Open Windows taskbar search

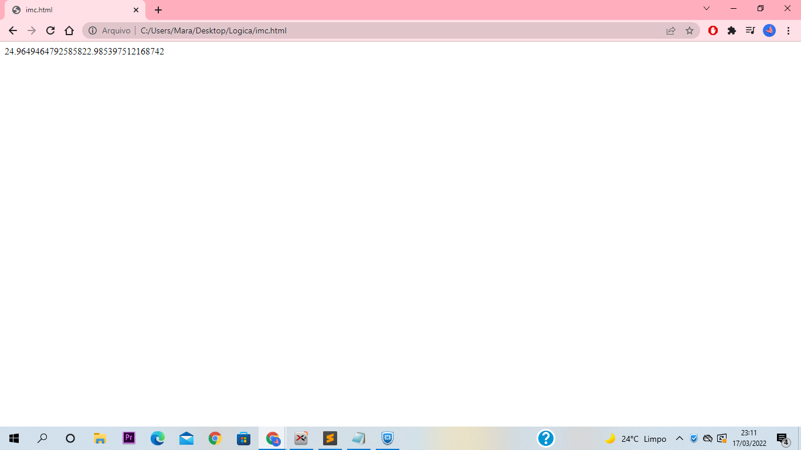(42, 438)
